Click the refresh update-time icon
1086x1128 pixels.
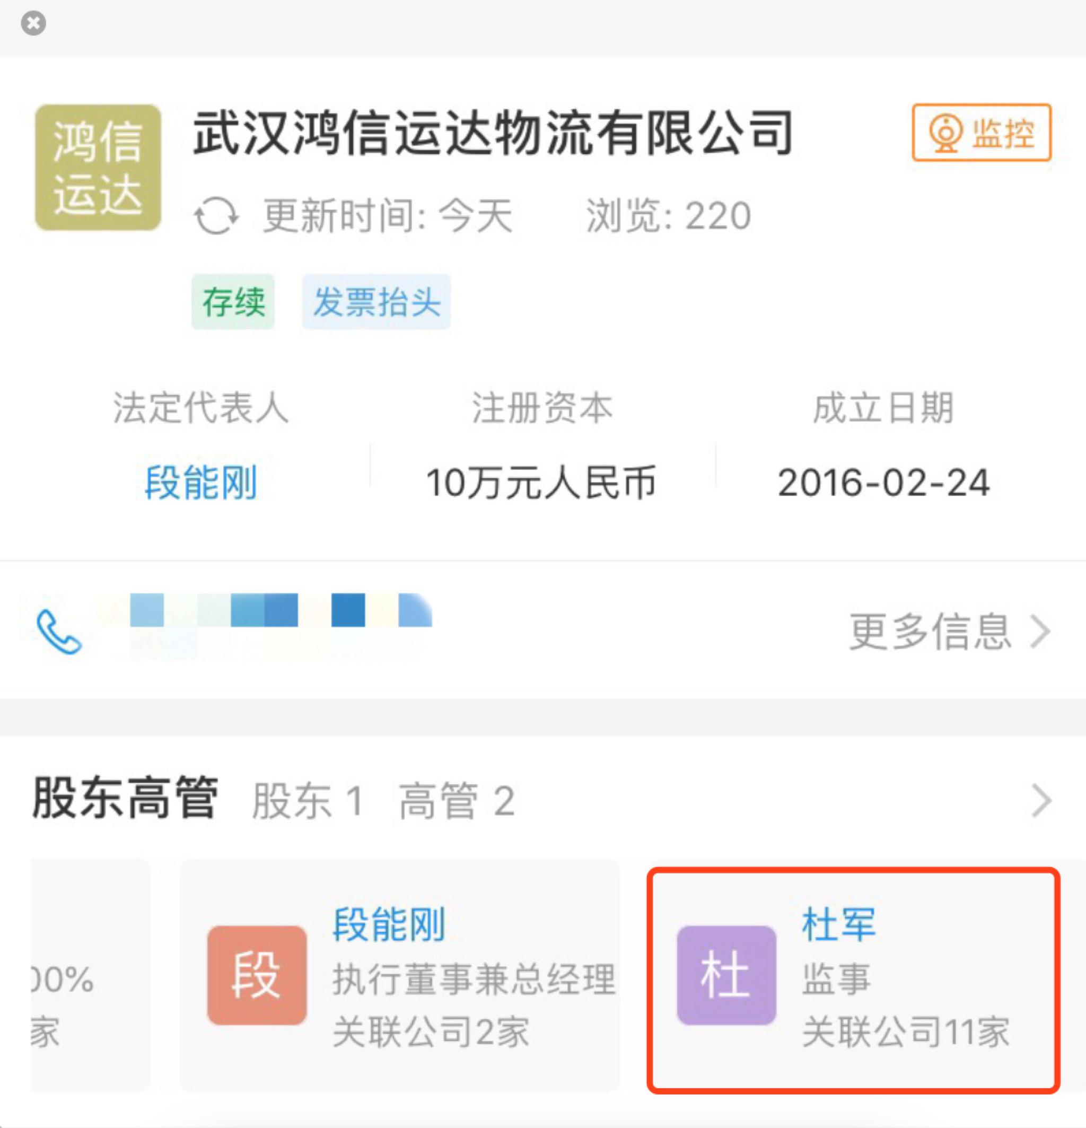(x=216, y=216)
